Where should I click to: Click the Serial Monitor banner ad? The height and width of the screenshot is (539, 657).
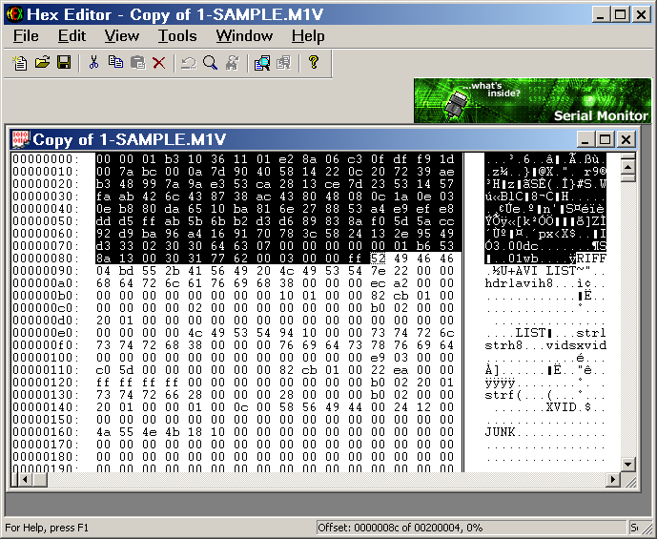tap(532, 100)
